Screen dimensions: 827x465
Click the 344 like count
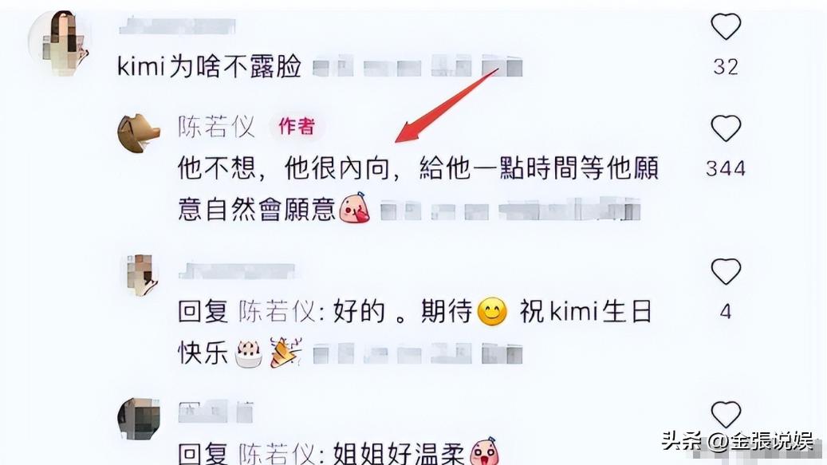726,169
